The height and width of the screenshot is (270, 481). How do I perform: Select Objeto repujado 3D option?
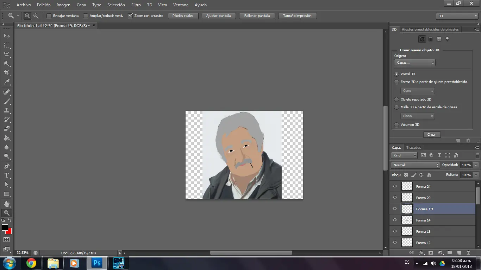[396, 99]
